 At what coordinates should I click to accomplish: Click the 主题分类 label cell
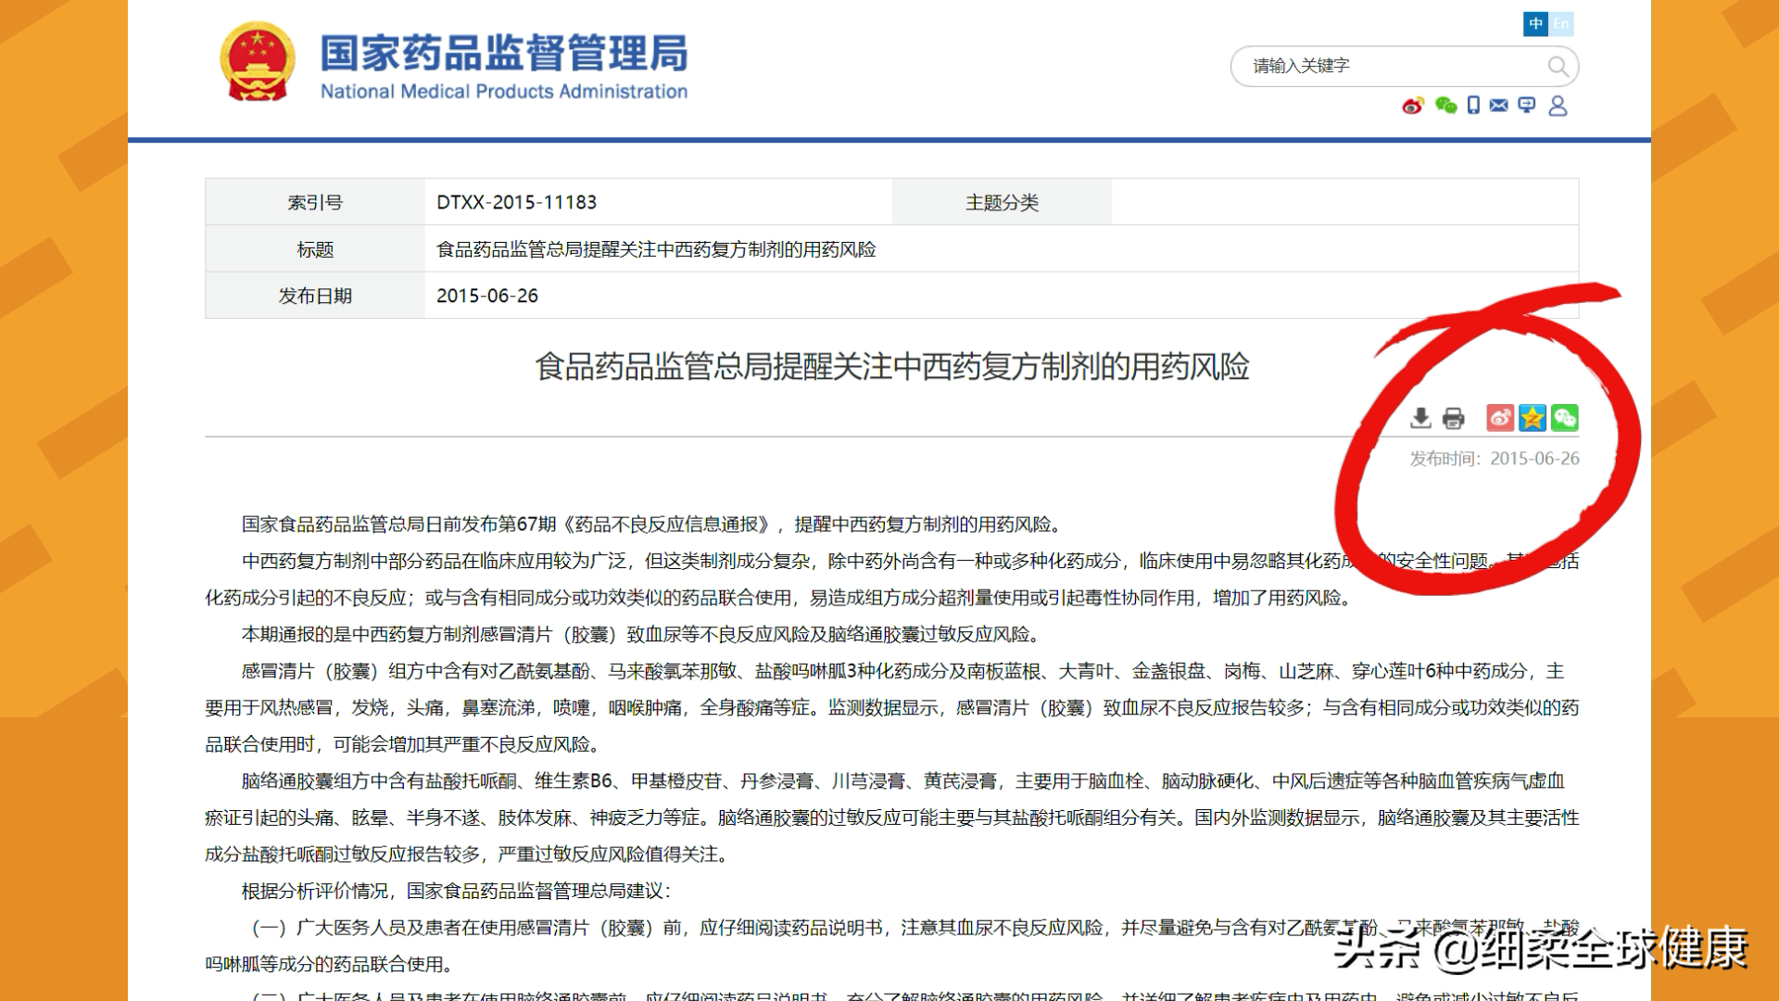[1002, 202]
